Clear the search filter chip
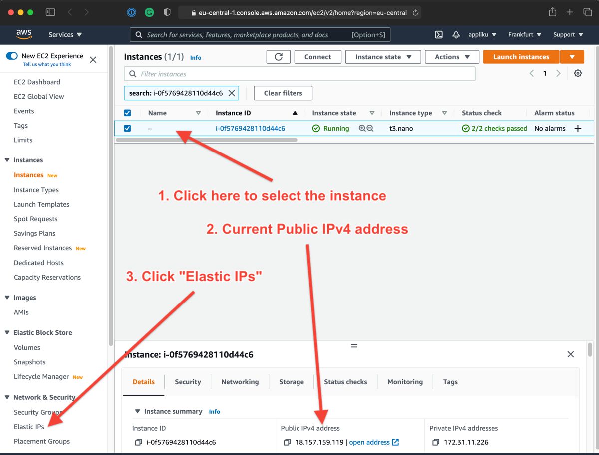Viewport: 599px width, 455px height. tap(232, 93)
